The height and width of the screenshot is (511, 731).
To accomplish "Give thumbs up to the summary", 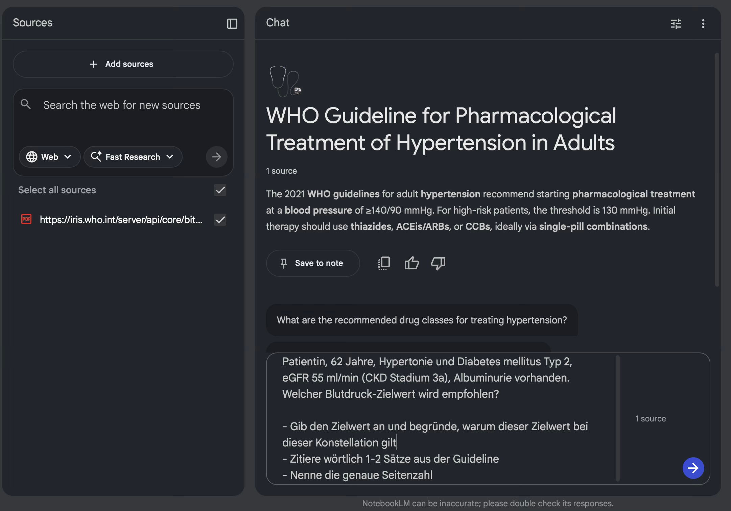I will point(411,263).
